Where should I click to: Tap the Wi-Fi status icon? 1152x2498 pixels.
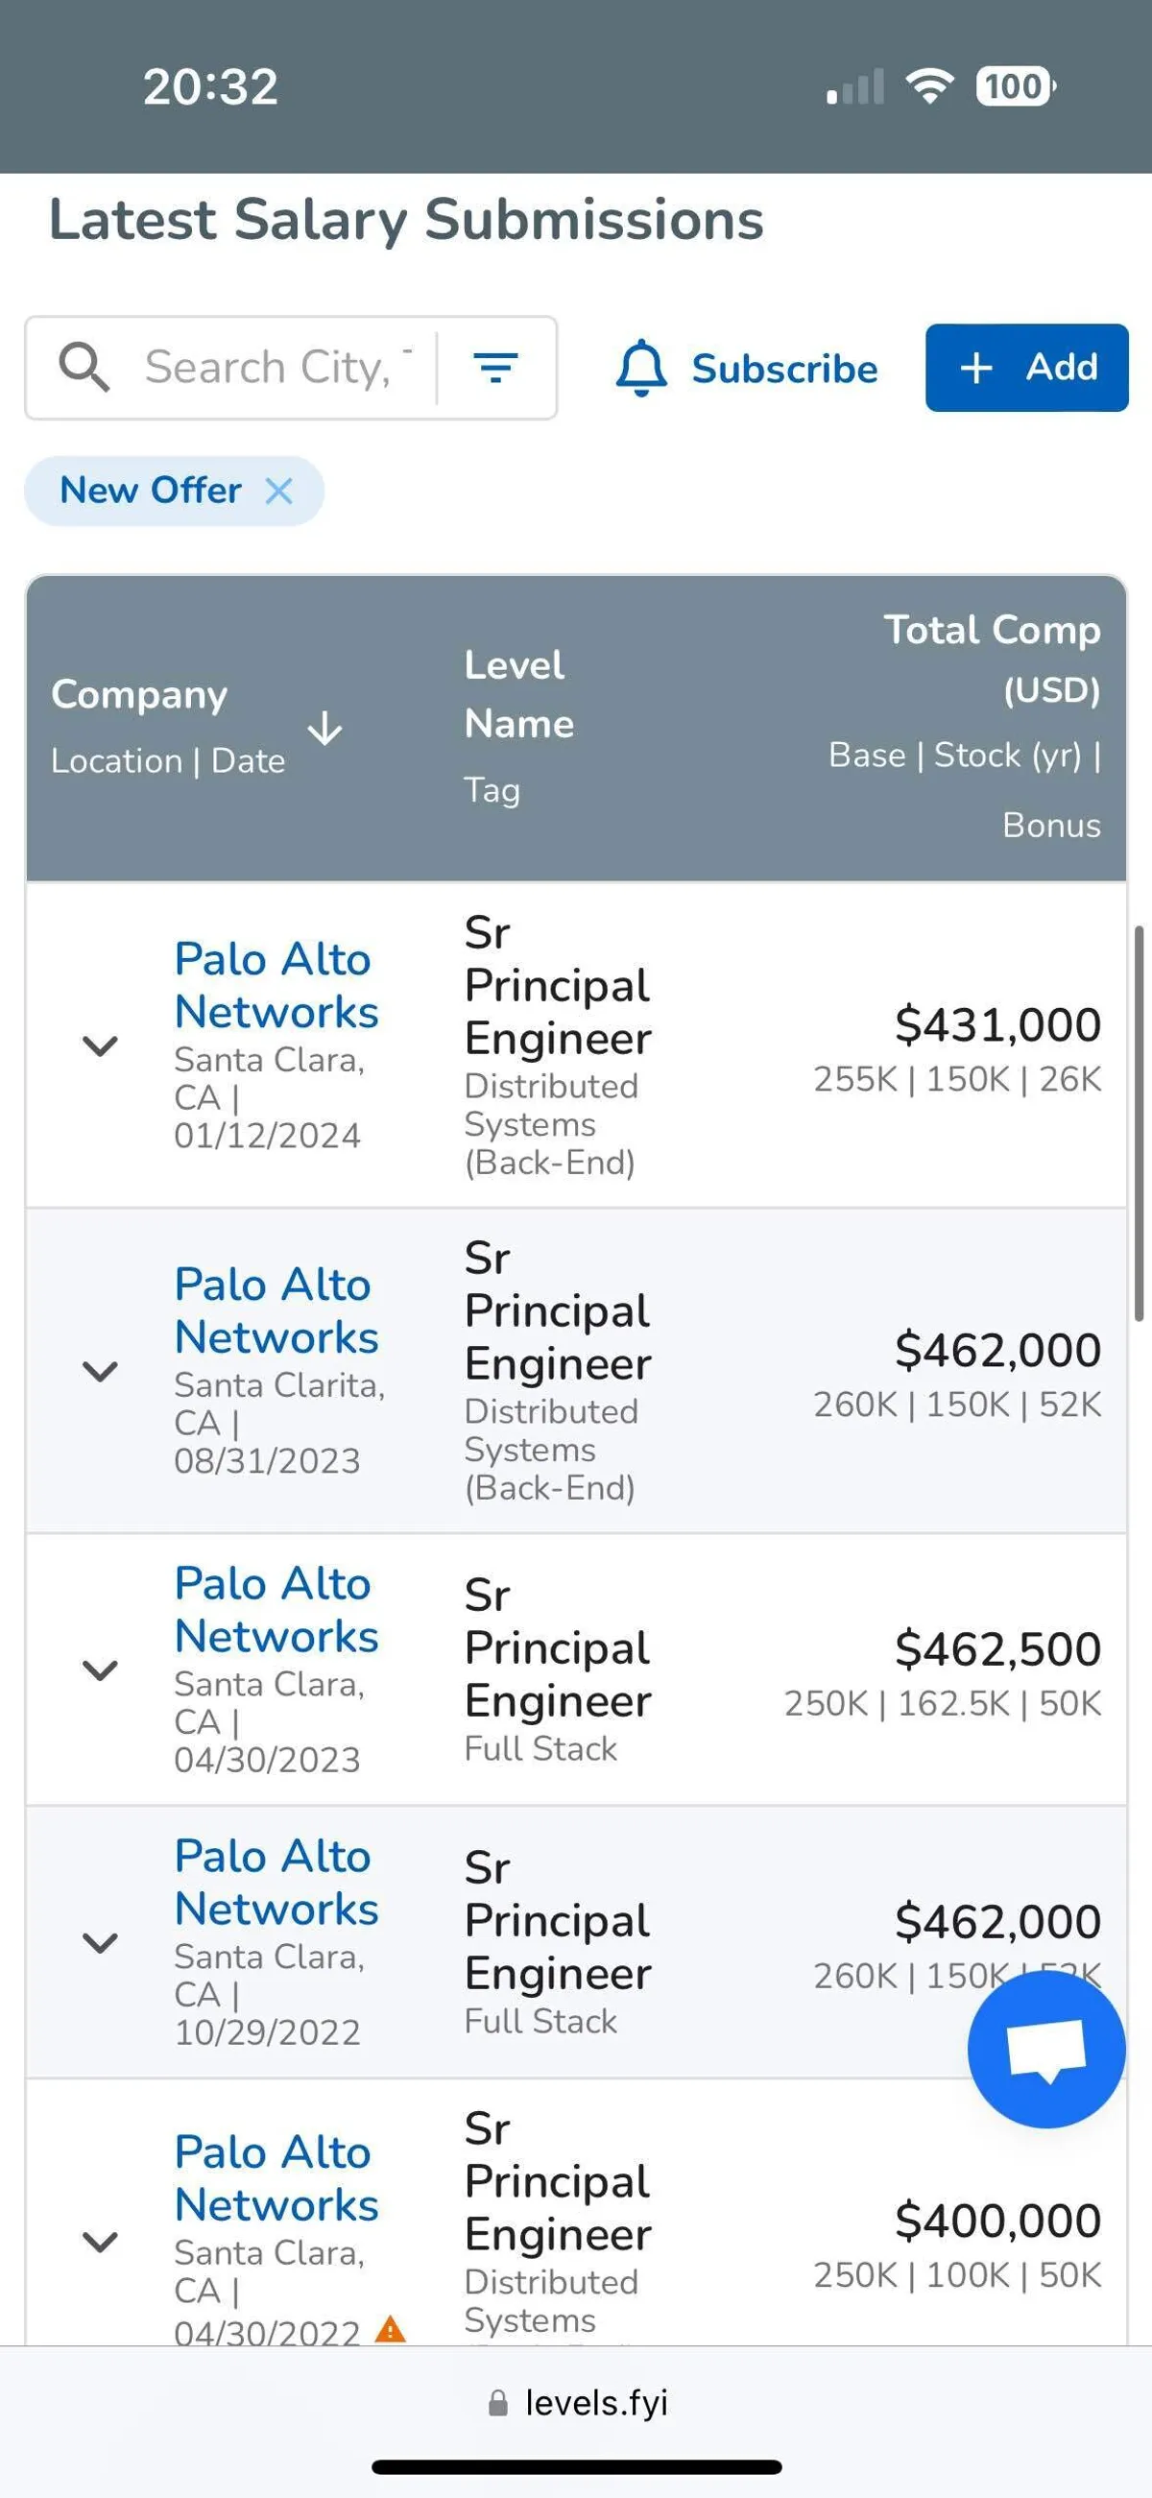pyautogui.click(x=929, y=86)
